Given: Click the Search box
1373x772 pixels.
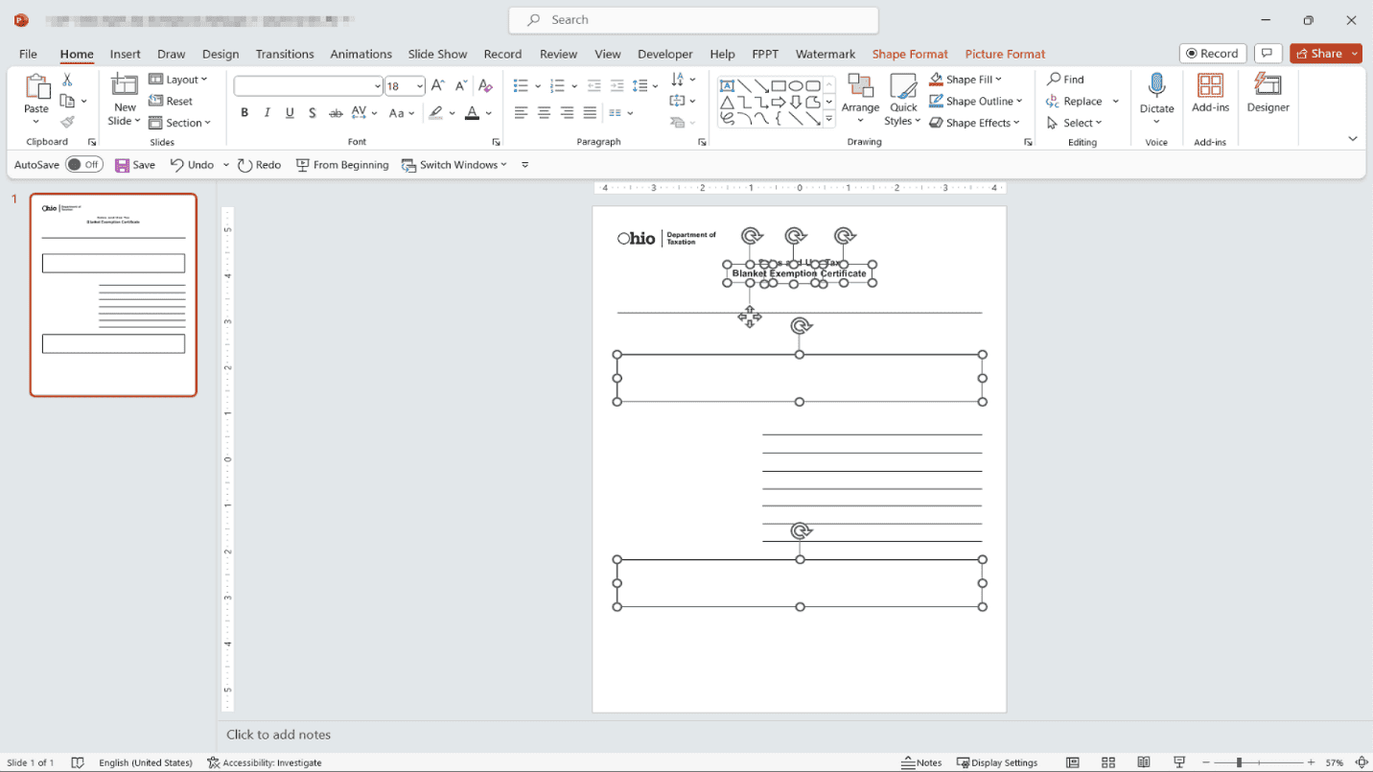Looking at the screenshot, I should tap(693, 19).
